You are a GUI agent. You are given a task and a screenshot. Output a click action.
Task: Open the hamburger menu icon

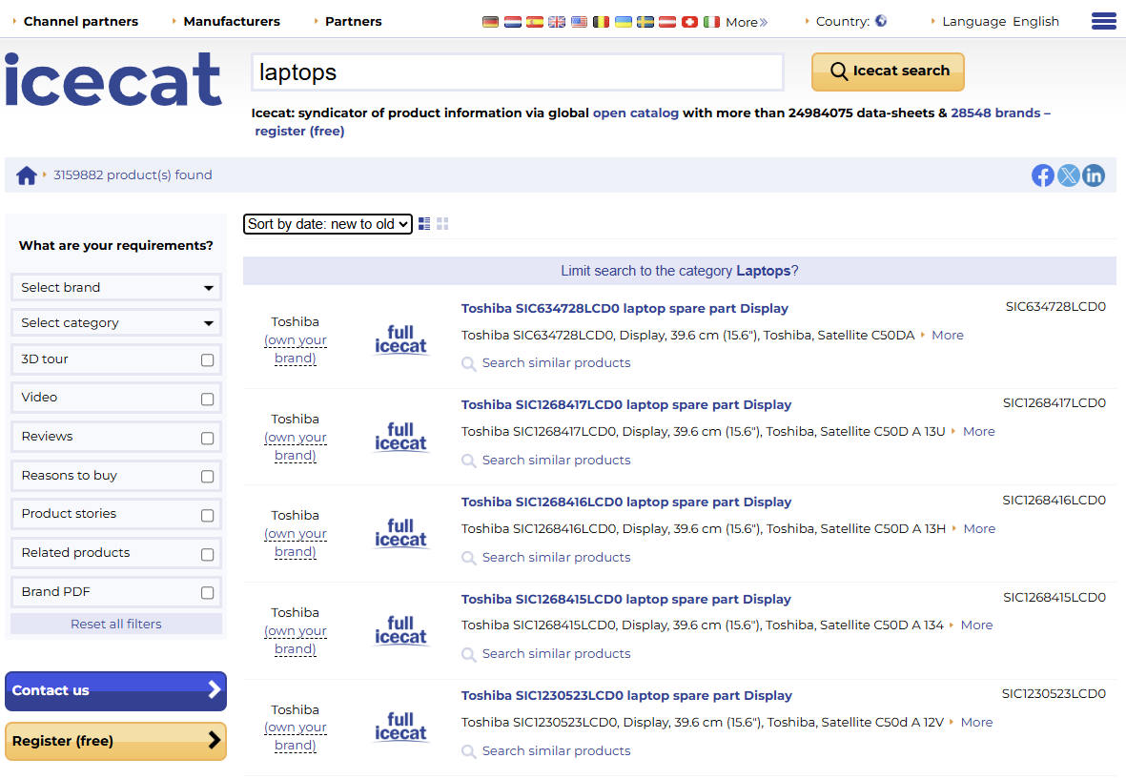pos(1103,21)
